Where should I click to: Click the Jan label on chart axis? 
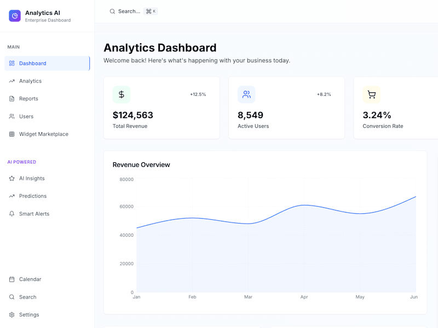coord(136,297)
